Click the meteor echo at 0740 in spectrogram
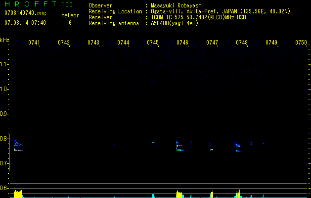311x198 pixels. [18, 146]
